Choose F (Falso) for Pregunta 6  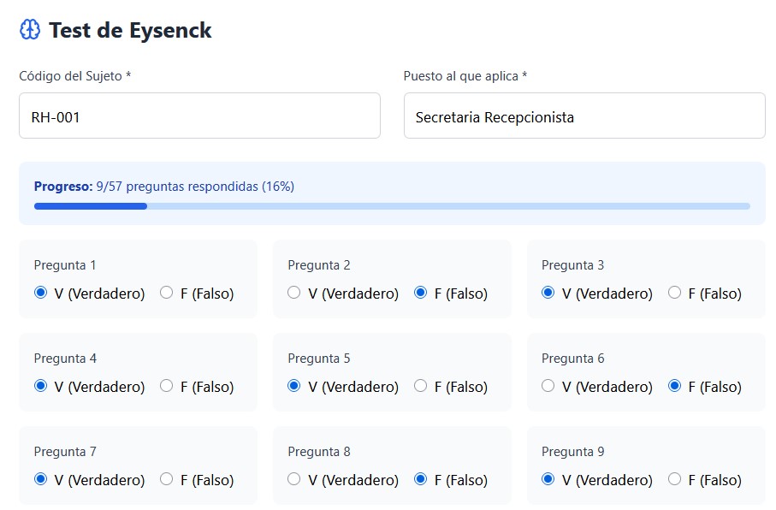[674, 386]
